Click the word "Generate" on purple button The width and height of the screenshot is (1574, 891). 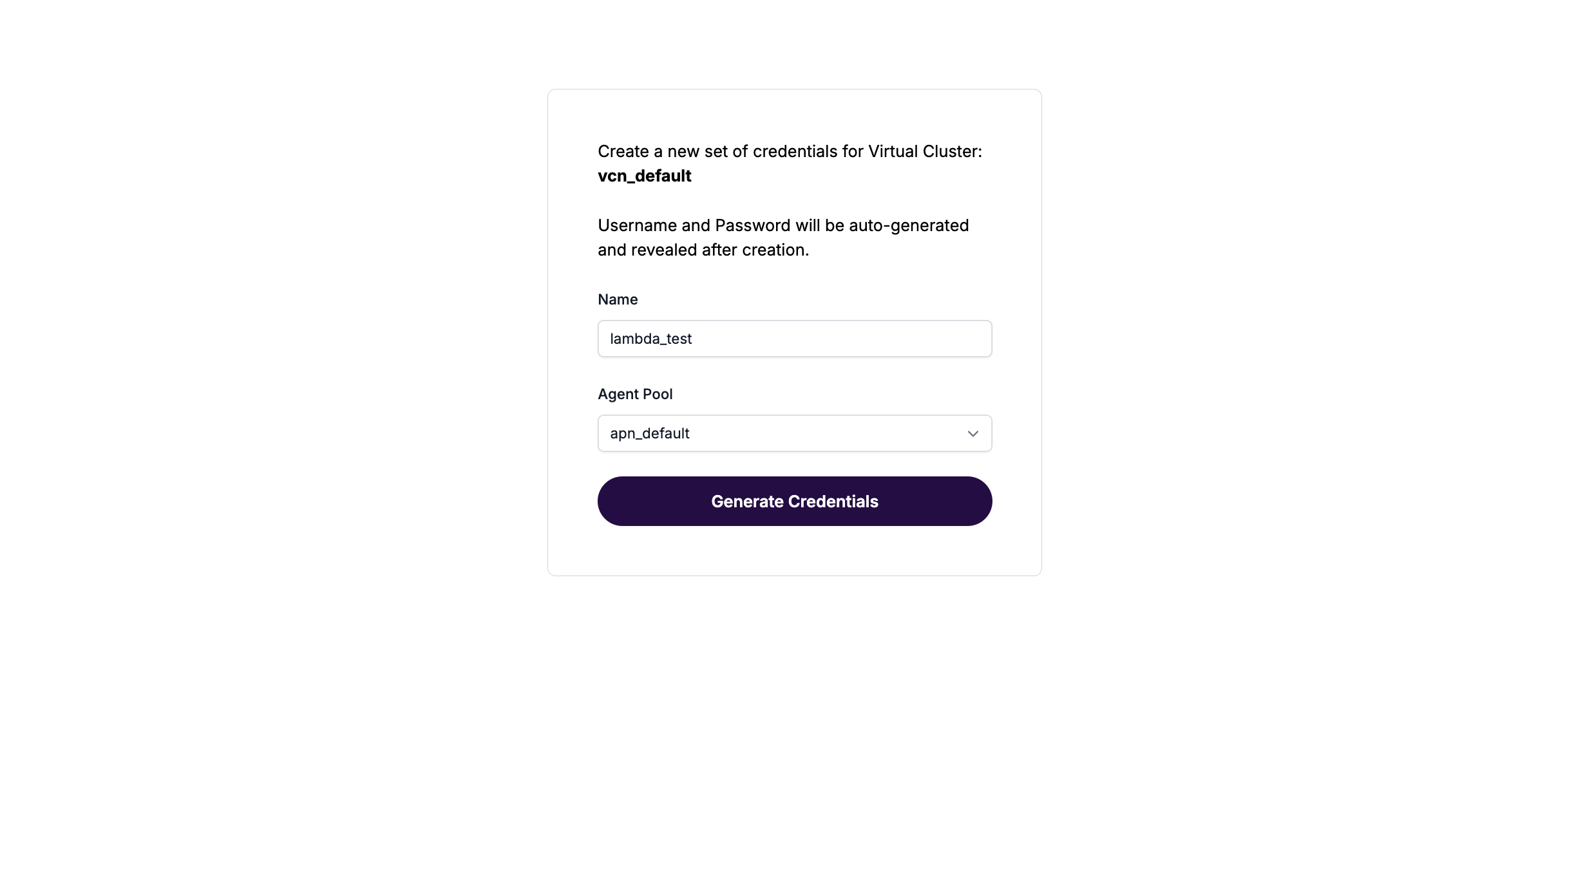click(x=747, y=502)
